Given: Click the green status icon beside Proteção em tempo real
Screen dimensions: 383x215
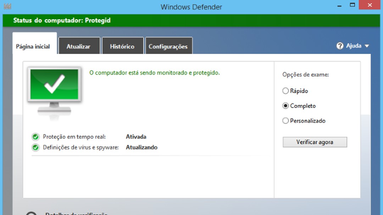Looking at the screenshot, I should [x=35, y=137].
